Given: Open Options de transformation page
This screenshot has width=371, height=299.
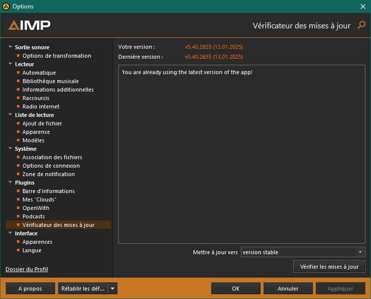Looking at the screenshot, I should click(x=57, y=56).
